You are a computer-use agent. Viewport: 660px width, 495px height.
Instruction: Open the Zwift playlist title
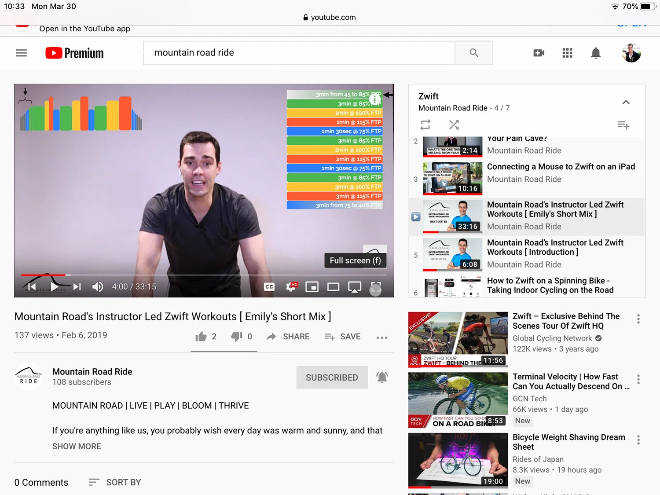pyautogui.click(x=429, y=96)
